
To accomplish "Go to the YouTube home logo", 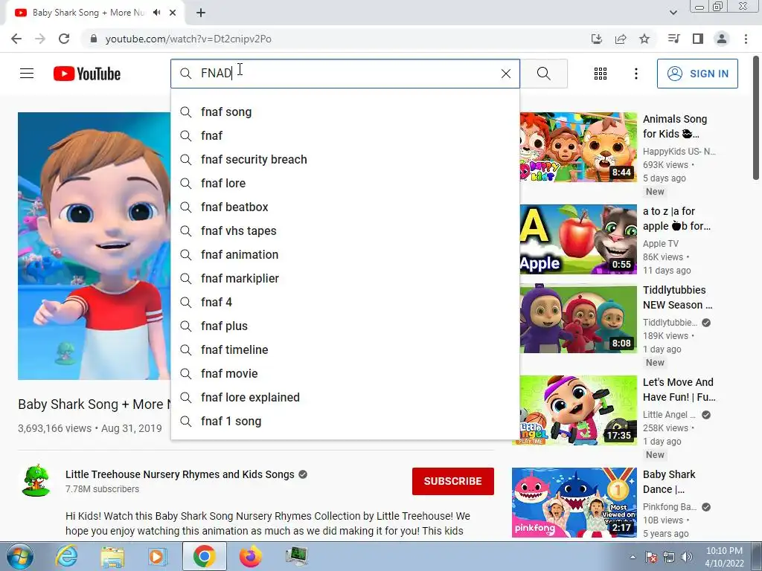I will coord(87,74).
